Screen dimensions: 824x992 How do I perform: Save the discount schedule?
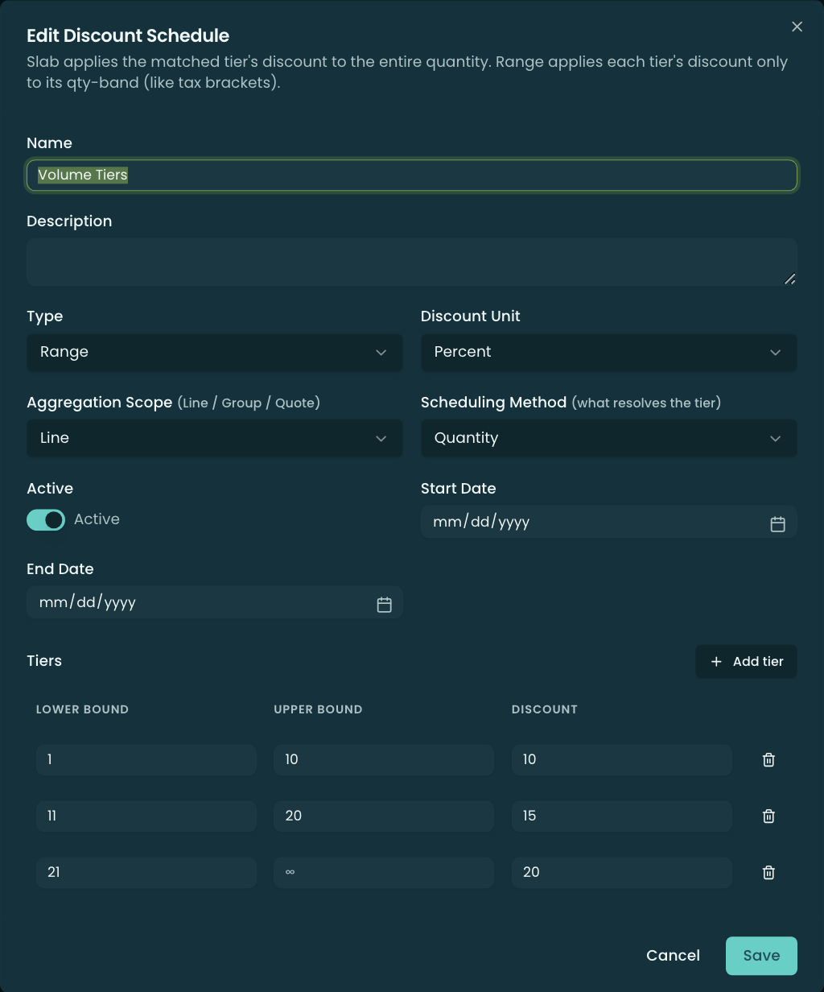(761, 956)
